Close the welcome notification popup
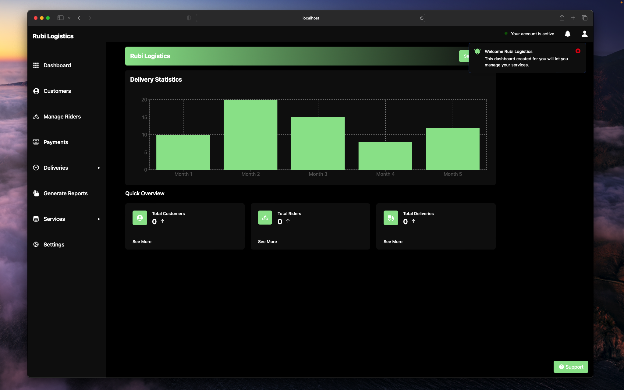Viewport: 624px width, 390px height. 578,51
